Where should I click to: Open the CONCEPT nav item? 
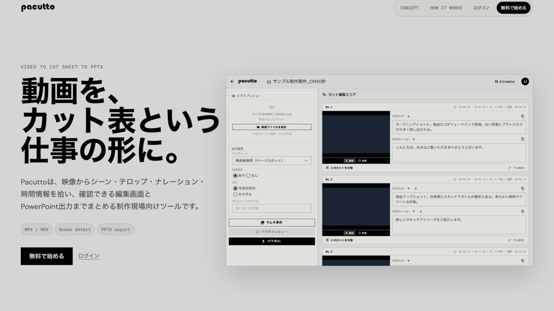click(x=409, y=8)
